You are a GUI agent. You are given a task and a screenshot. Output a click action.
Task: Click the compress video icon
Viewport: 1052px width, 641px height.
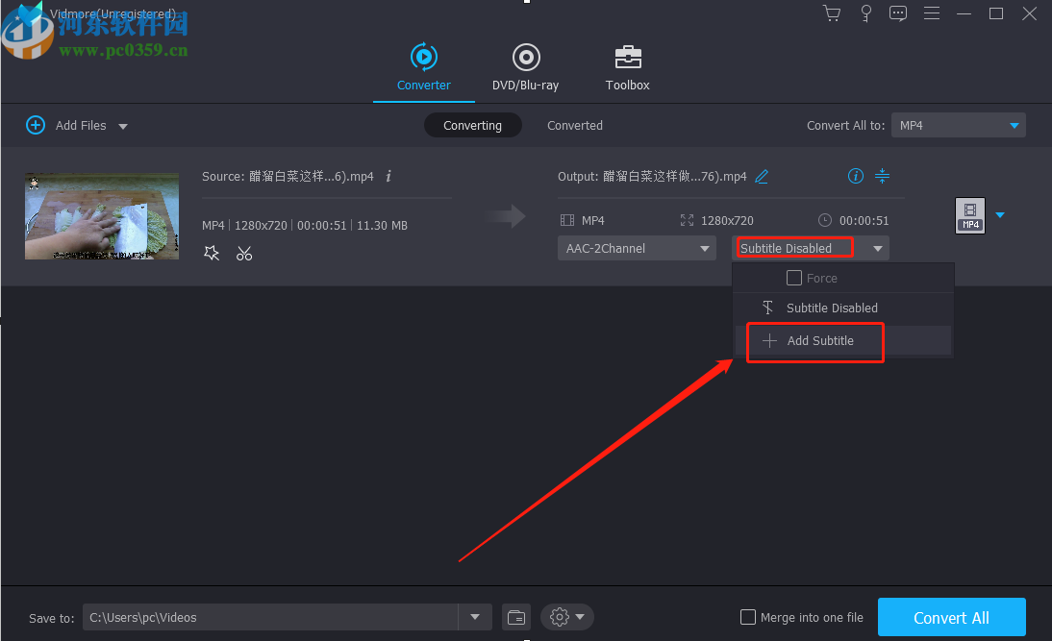click(882, 176)
